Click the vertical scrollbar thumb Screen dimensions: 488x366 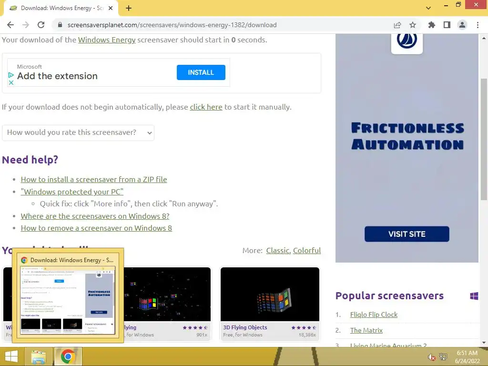pos(484,139)
